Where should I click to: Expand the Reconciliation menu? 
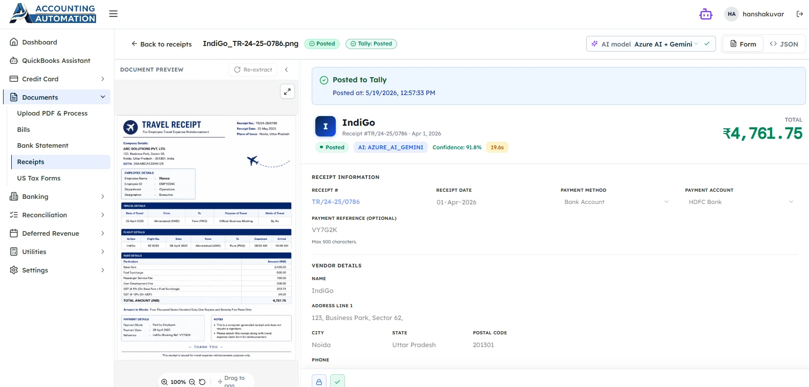point(57,215)
